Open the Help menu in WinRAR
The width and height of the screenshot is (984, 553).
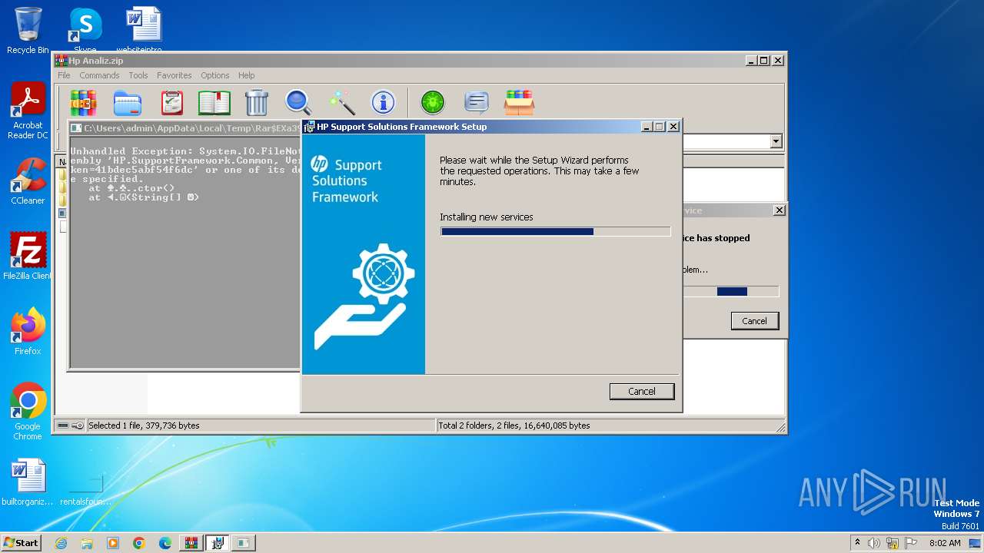(x=246, y=75)
